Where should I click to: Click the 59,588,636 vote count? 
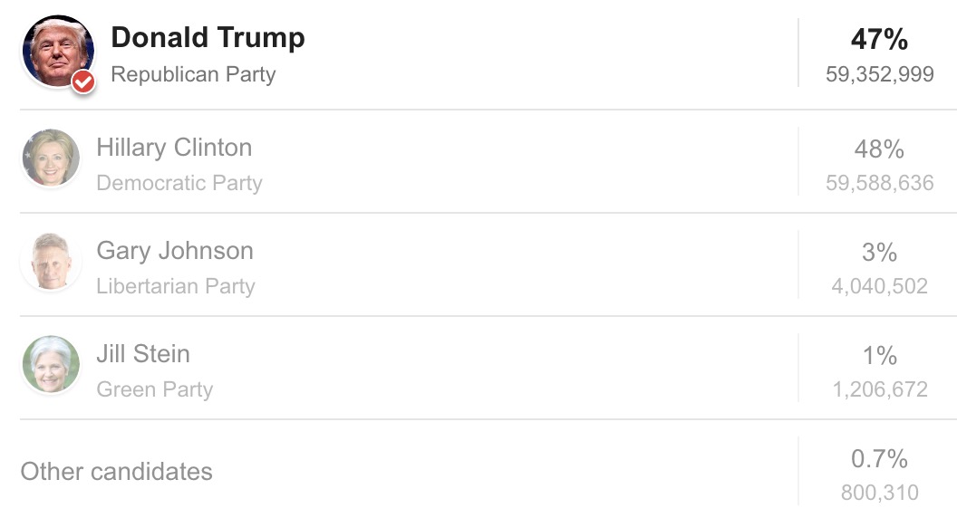879,183
